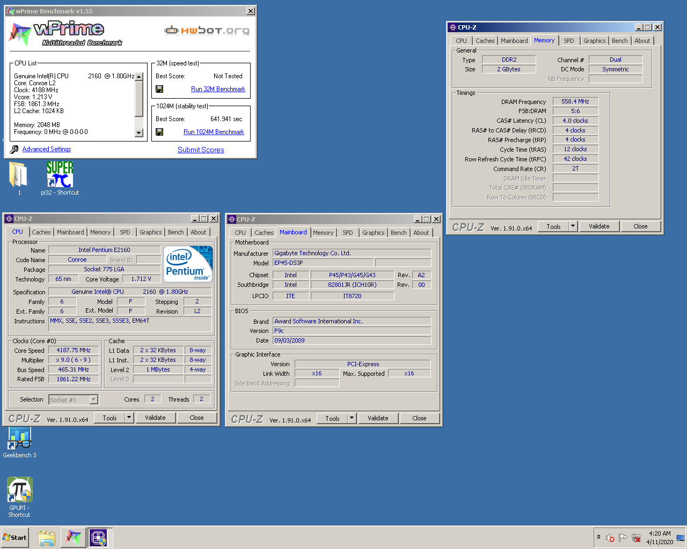Click the FSB:DRAM ratio 5:6 value

click(x=575, y=111)
